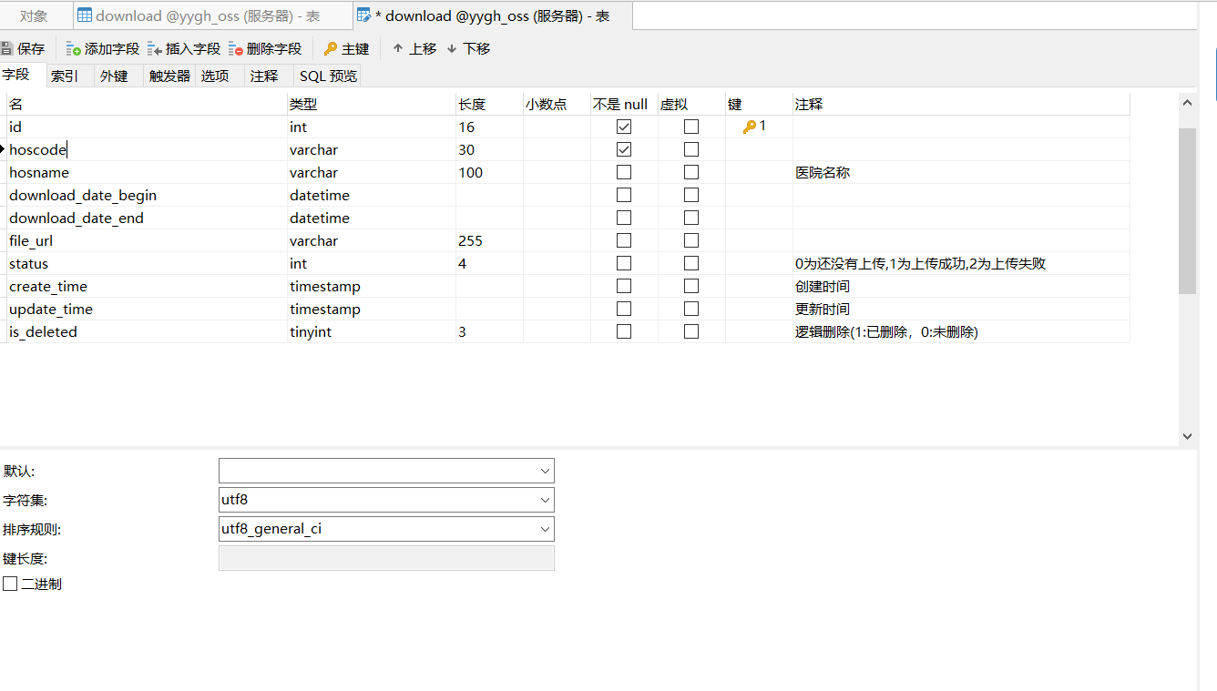Uncheck 不是 null for hoscode field
The image size is (1217, 691).
624,149
